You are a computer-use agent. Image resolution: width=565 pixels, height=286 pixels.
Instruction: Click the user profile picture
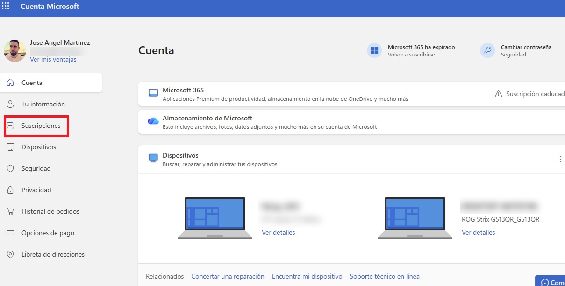(x=15, y=51)
